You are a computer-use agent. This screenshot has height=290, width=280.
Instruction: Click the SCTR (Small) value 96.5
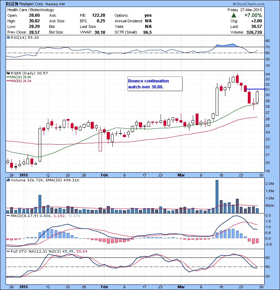147,32
